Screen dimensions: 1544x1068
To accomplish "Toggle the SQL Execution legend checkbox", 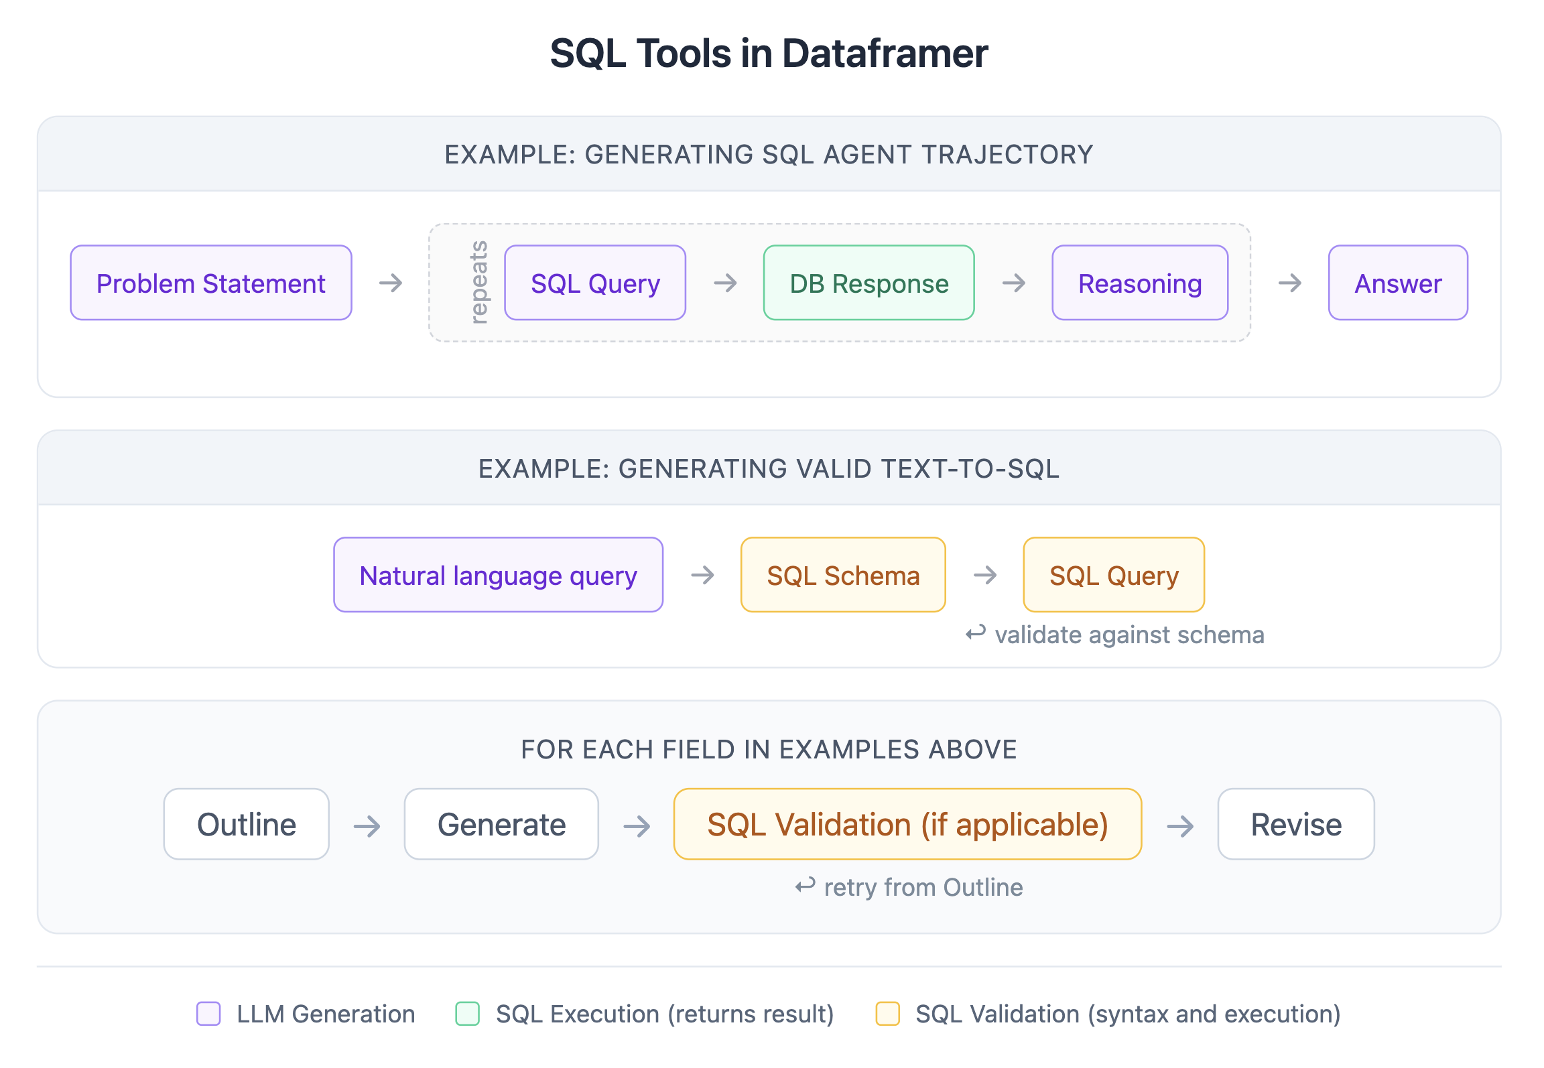I will coord(466,1014).
